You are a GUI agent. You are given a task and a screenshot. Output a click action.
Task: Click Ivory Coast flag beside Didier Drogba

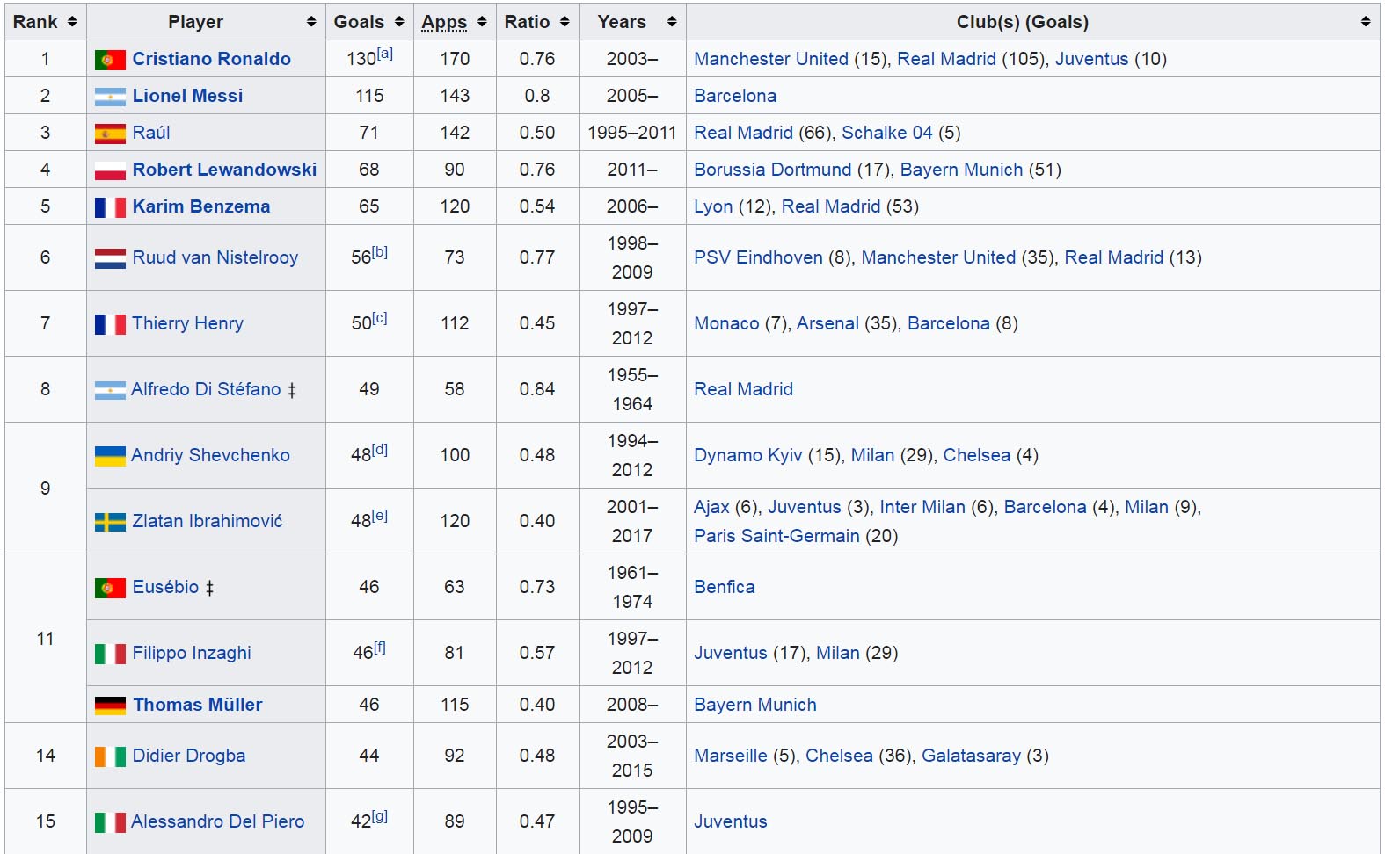pyautogui.click(x=110, y=756)
